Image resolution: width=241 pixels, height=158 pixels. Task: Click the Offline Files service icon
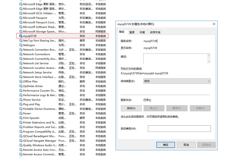click(21, 82)
